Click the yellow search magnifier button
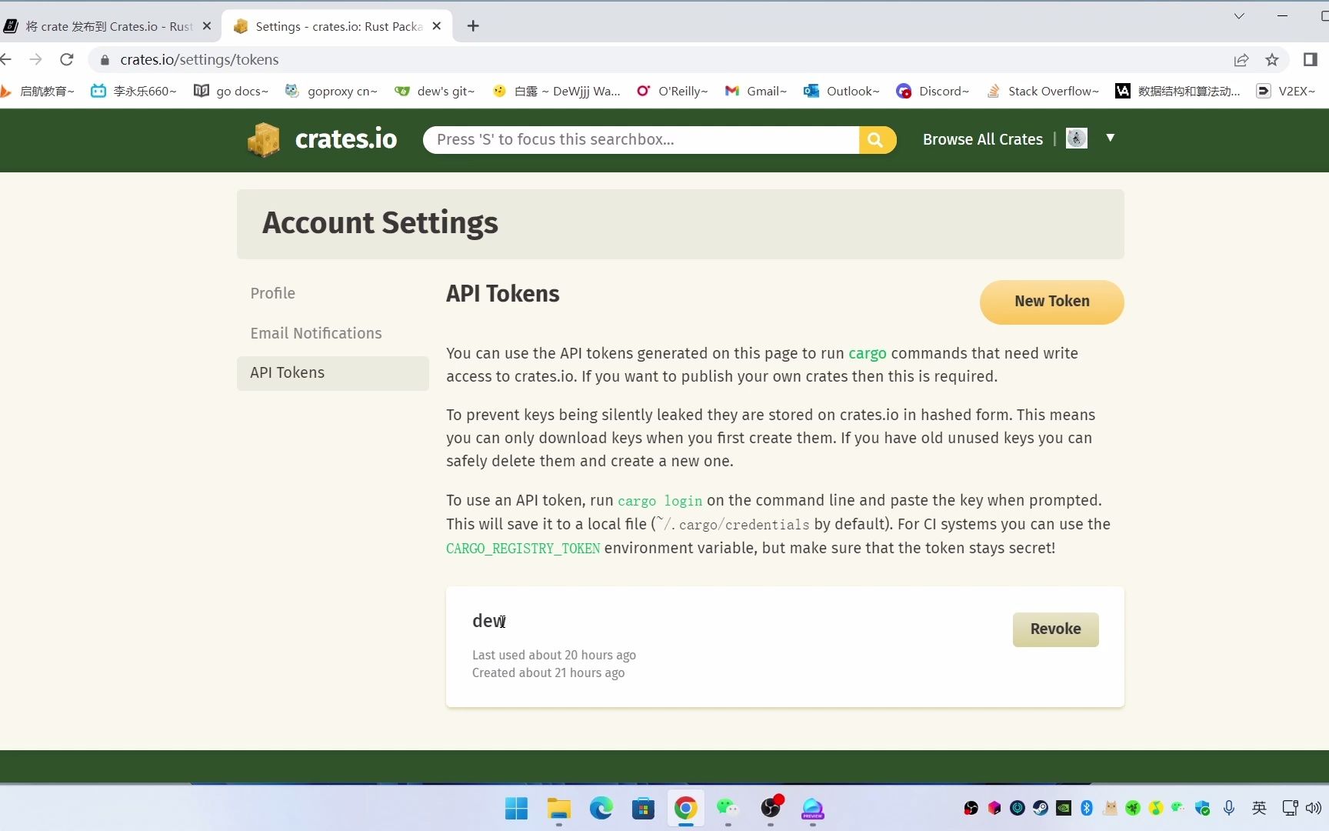The width and height of the screenshot is (1329, 831). click(876, 139)
